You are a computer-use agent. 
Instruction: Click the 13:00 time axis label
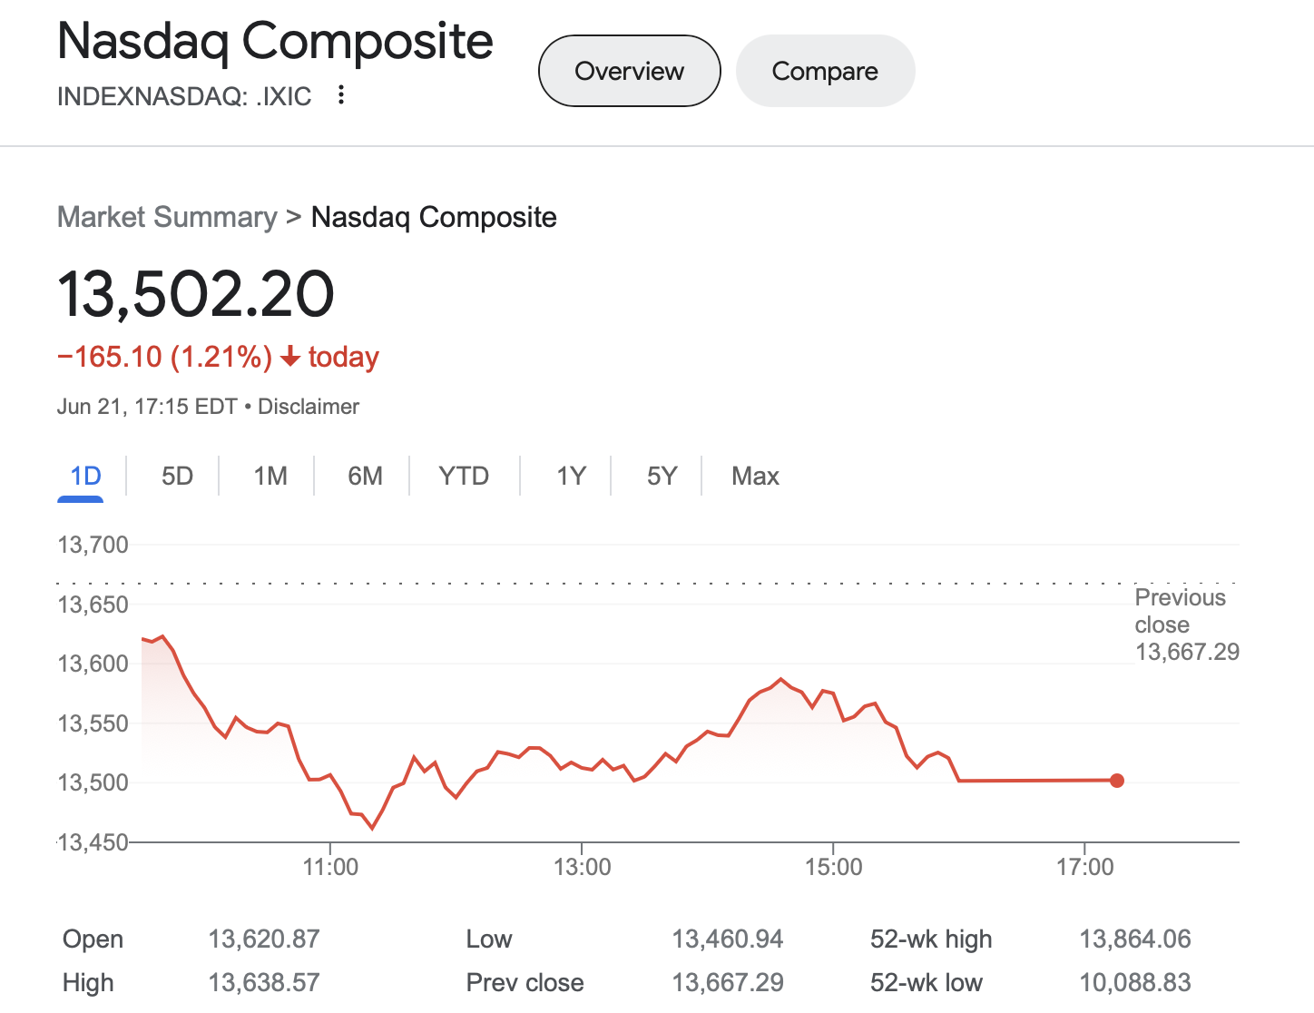pyautogui.click(x=582, y=867)
